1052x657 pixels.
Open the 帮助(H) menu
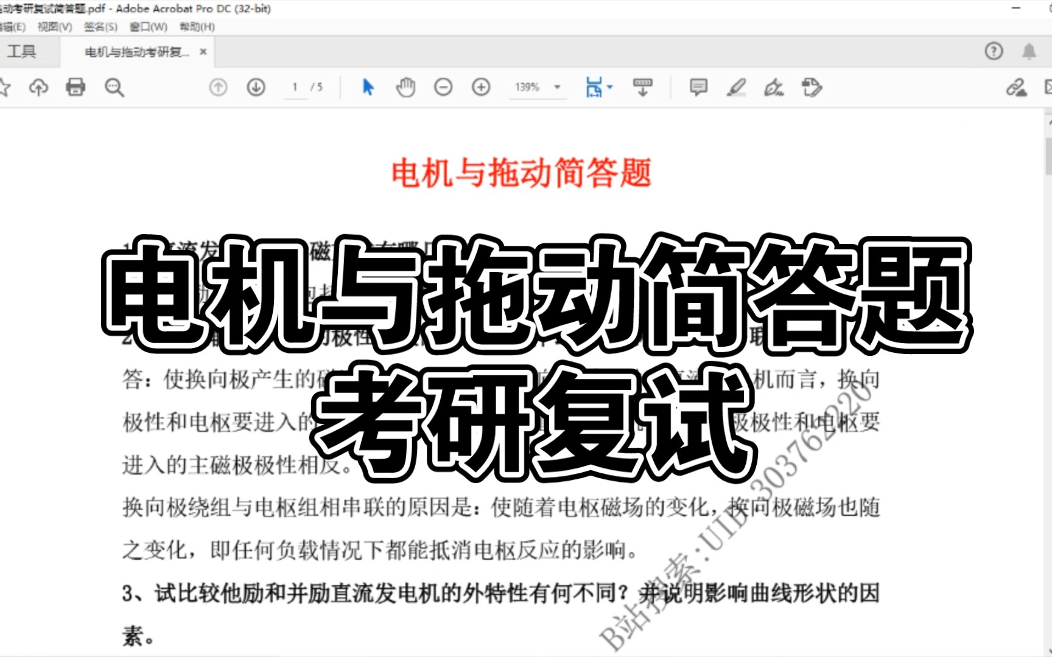click(197, 27)
